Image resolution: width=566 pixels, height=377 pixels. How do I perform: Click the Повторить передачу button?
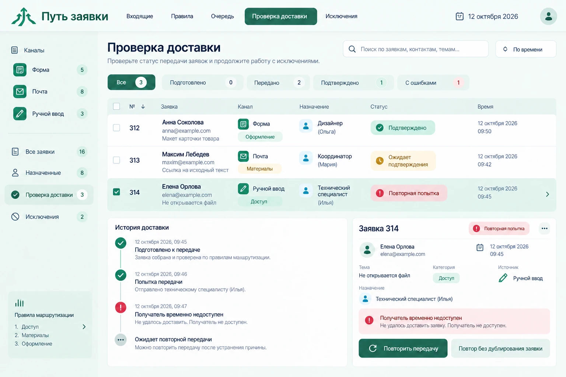coord(403,348)
